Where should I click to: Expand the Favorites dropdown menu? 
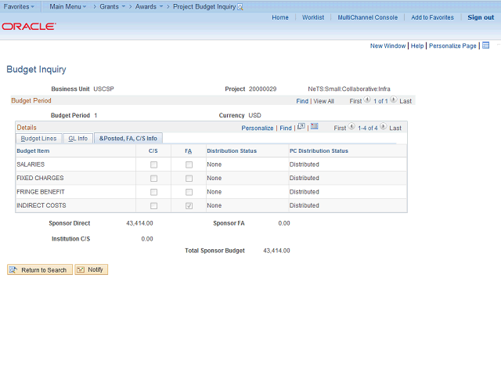point(19,6)
